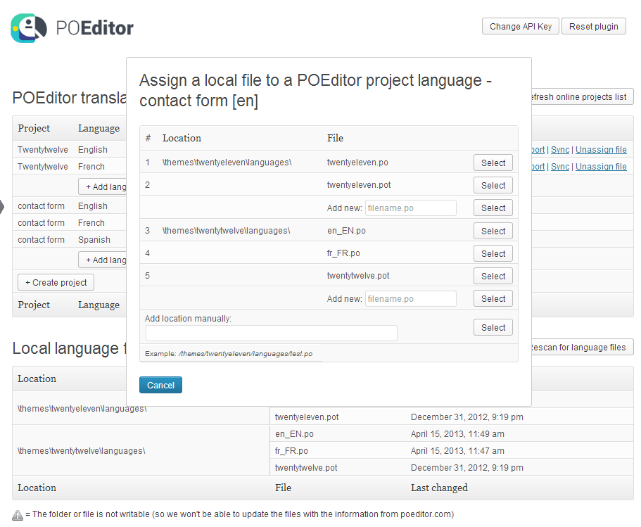Click the Add location manually text box
Image resolution: width=641 pixels, height=527 pixels.
point(272,334)
